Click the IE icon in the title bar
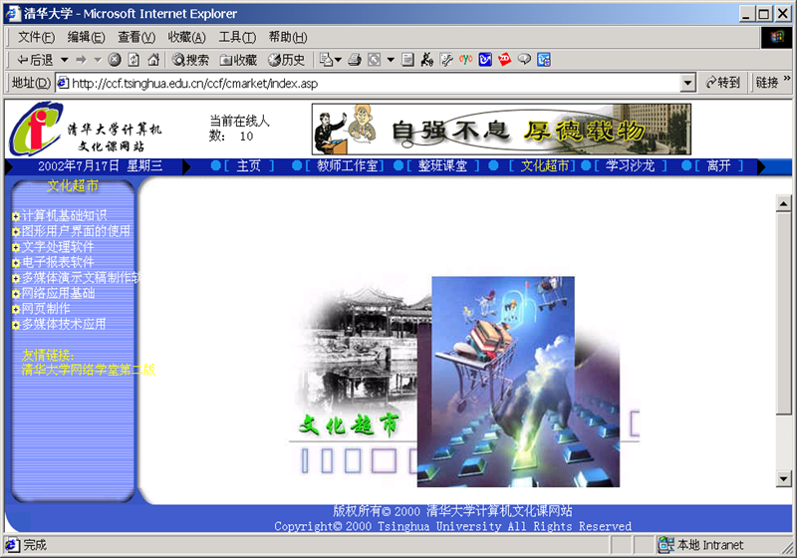This screenshot has width=797, height=558. [12, 13]
